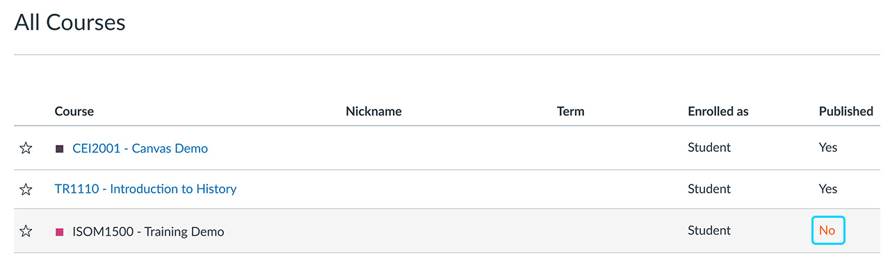This screenshot has width=890, height=267.
Task: Toggle the star for TR1110 - Introduction to History
Action: point(26,189)
